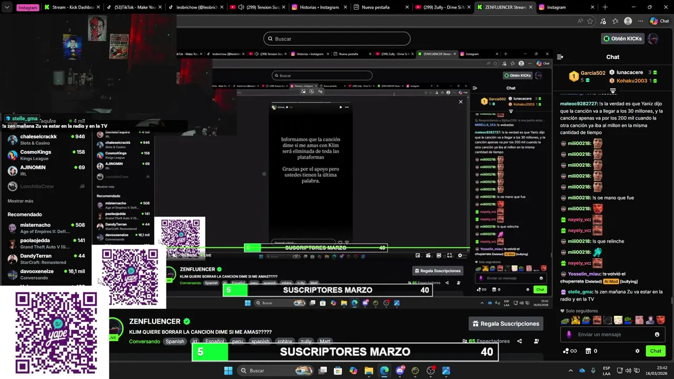
Task: Click the user icon right of the share icon
Action: tap(536, 341)
